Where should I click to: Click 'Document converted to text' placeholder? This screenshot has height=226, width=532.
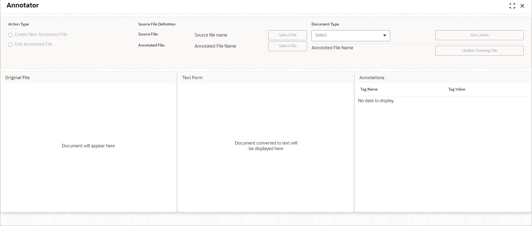click(266, 146)
